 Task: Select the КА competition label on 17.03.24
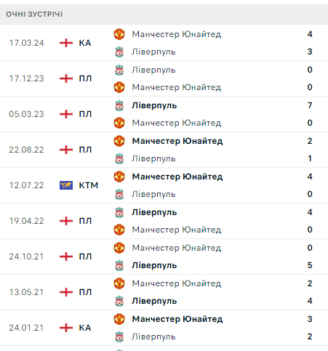tap(85, 43)
